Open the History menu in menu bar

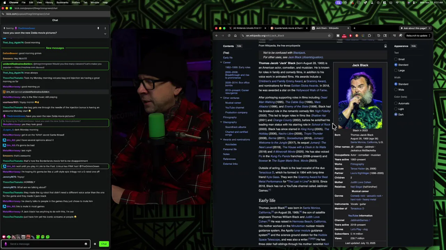49,2
